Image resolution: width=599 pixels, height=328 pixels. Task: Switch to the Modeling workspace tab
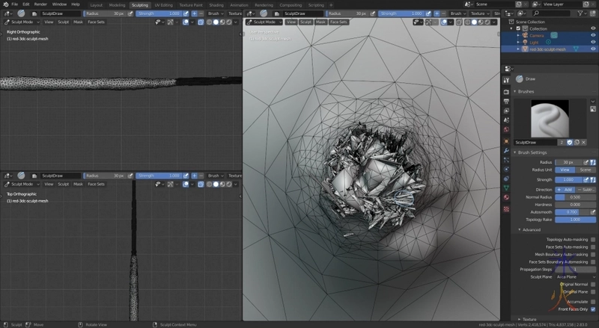(x=117, y=5)
